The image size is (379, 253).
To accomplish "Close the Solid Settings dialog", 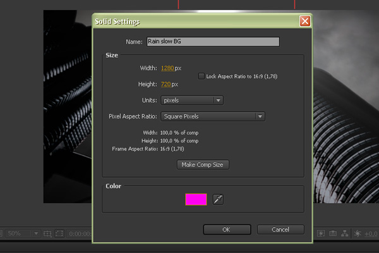I will click(305, 22).
